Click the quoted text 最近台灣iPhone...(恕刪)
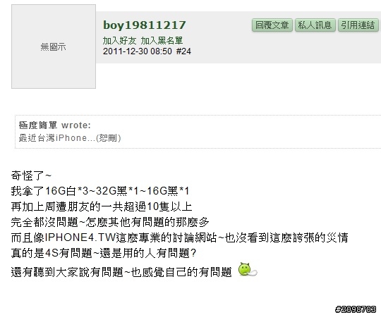The width and height of the screenshot is (381, 315). click(x=70, y=138)
